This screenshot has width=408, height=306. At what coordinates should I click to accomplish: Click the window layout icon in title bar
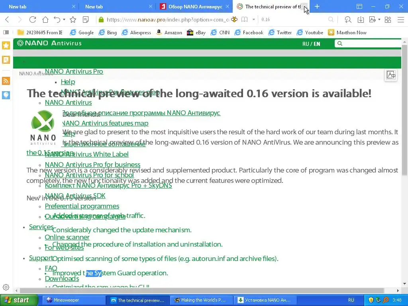click(x=359, y=6)
